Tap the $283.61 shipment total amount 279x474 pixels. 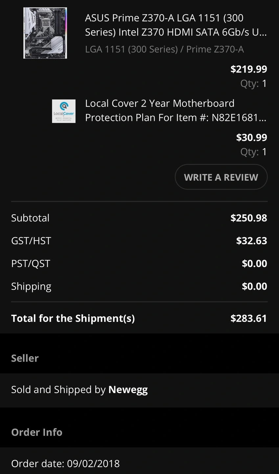pyautogui.click(x=249, y=318)
